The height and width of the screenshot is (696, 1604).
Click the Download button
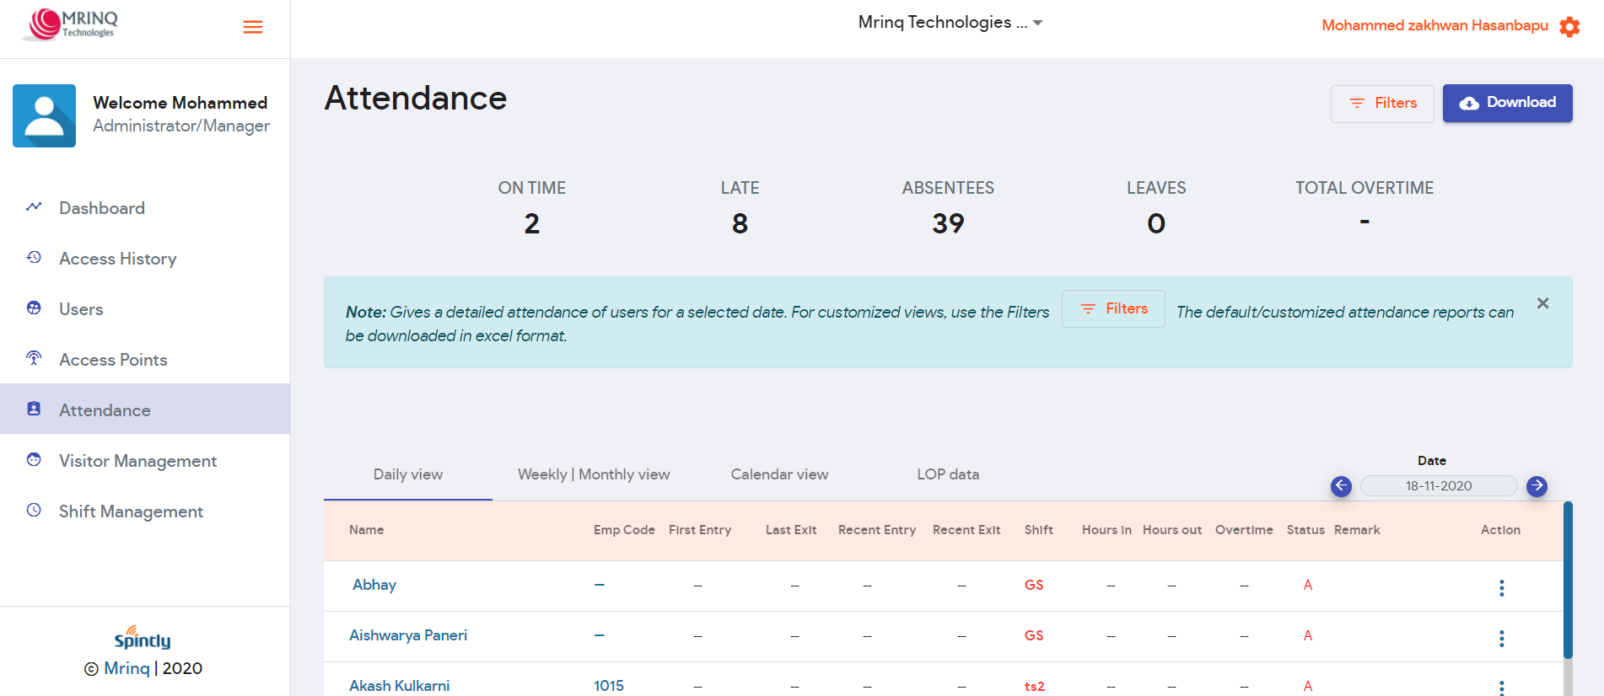1507,103
